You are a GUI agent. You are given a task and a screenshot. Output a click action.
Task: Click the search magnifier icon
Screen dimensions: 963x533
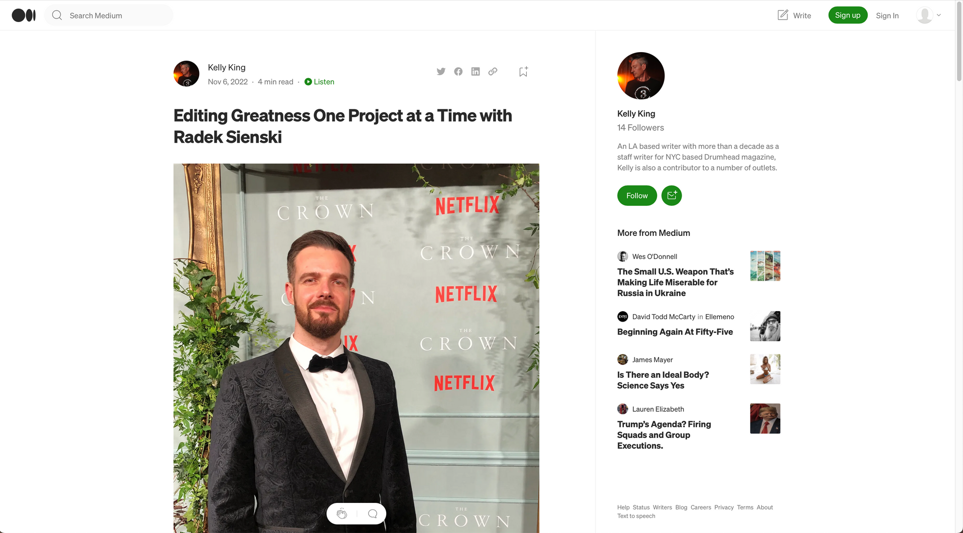pyautogui.click(x=57, y=16)
